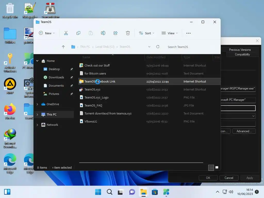This screenshot has height=198, width=264.
Task: Select Transmission desktop shortcut
Action: tap(50, 11)
